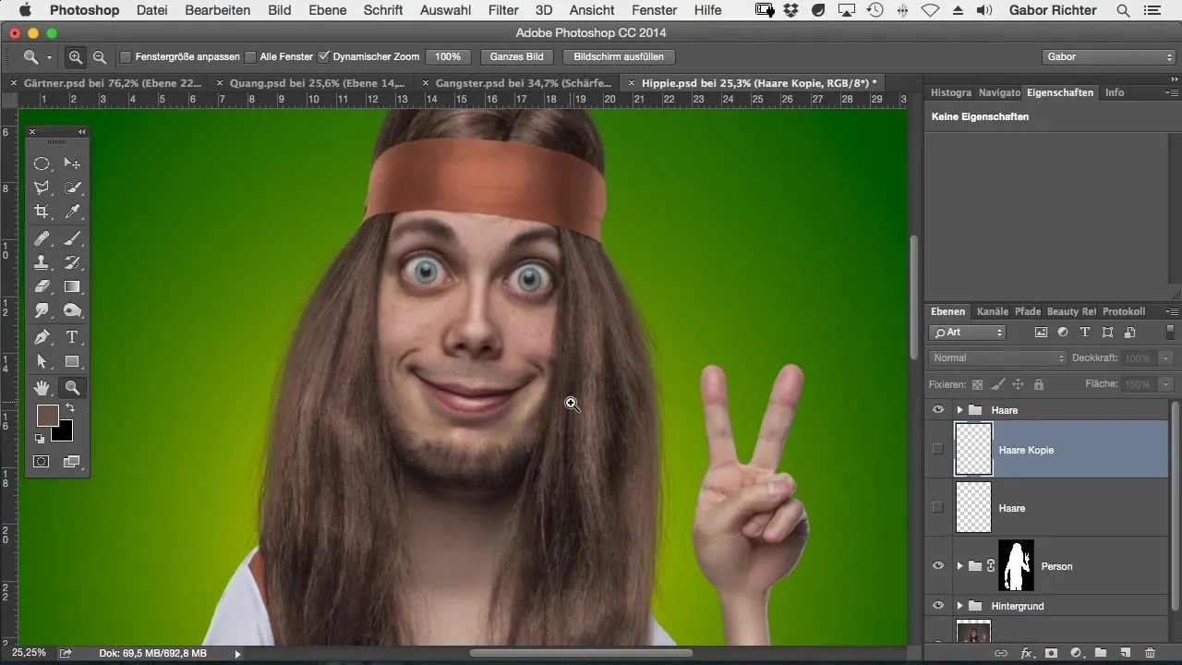Create a new group folder
1182x665 pixels.
tap(1101, 653)
